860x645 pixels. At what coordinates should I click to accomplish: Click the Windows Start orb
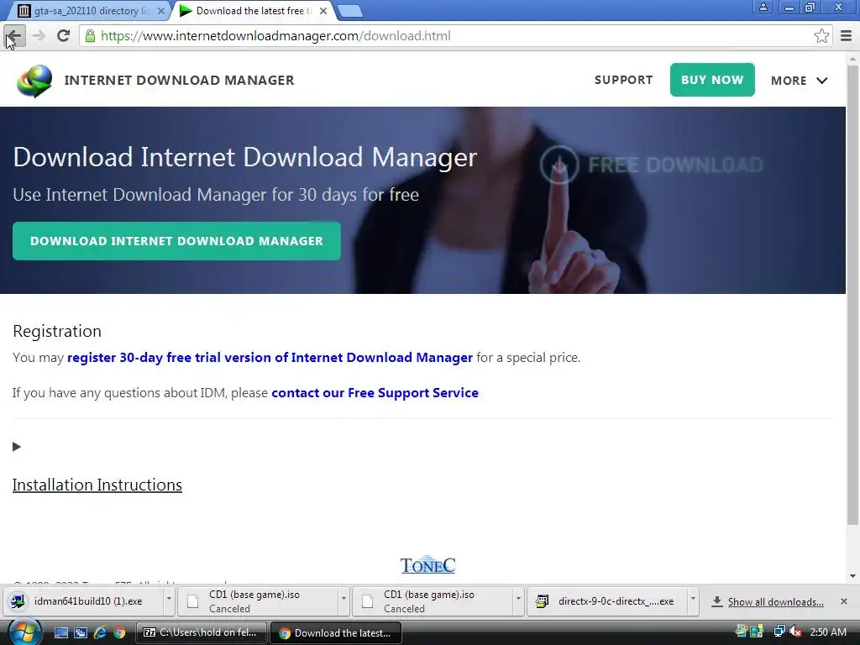click(24, 632)
